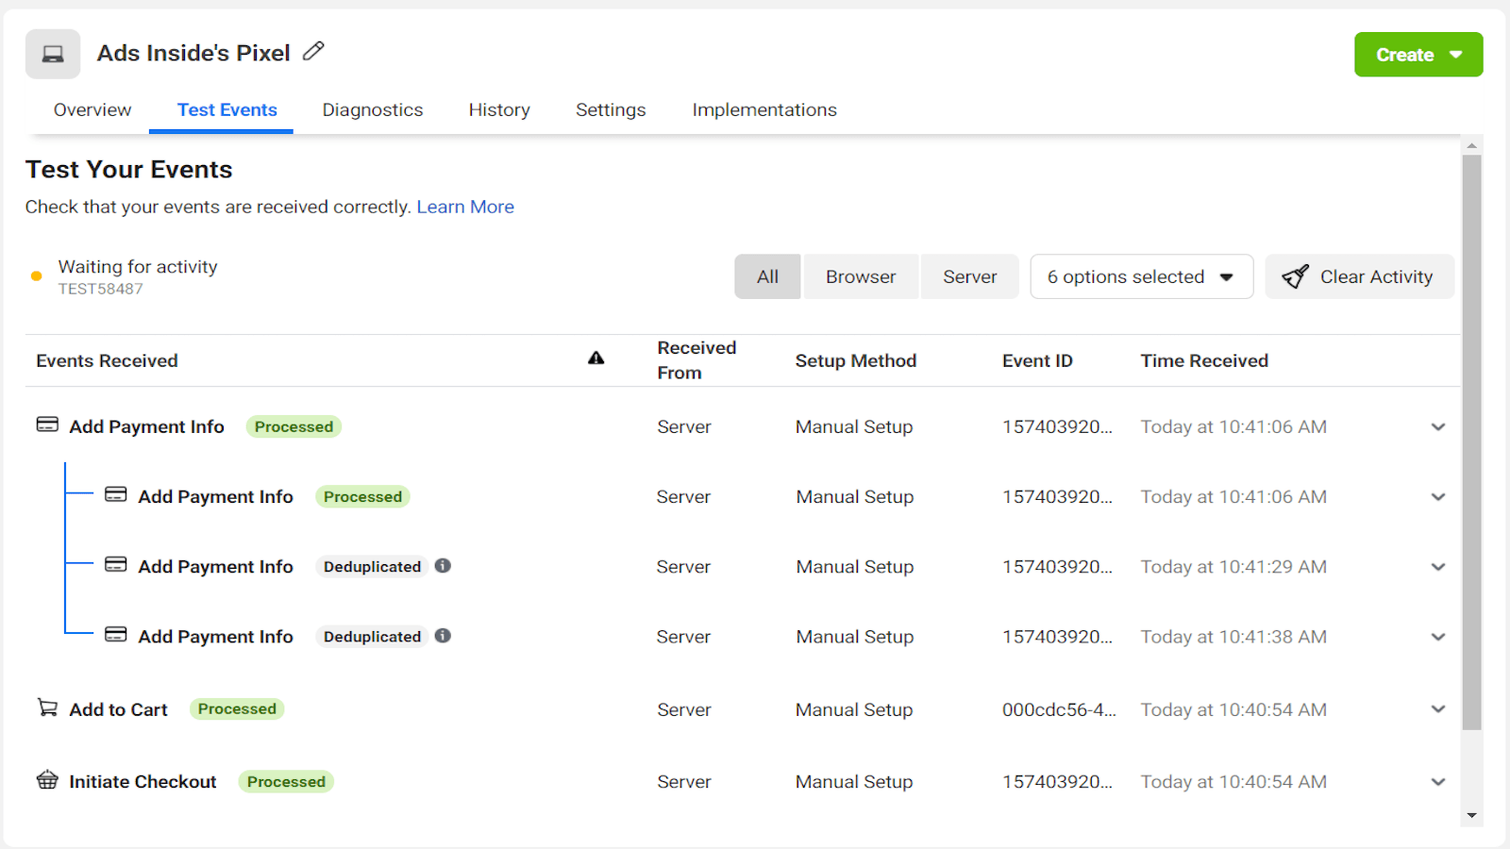Open the Create button dropdown
Image resolution: width=1510 pixels, height=849 pixels.
[x=1418, y=54]
